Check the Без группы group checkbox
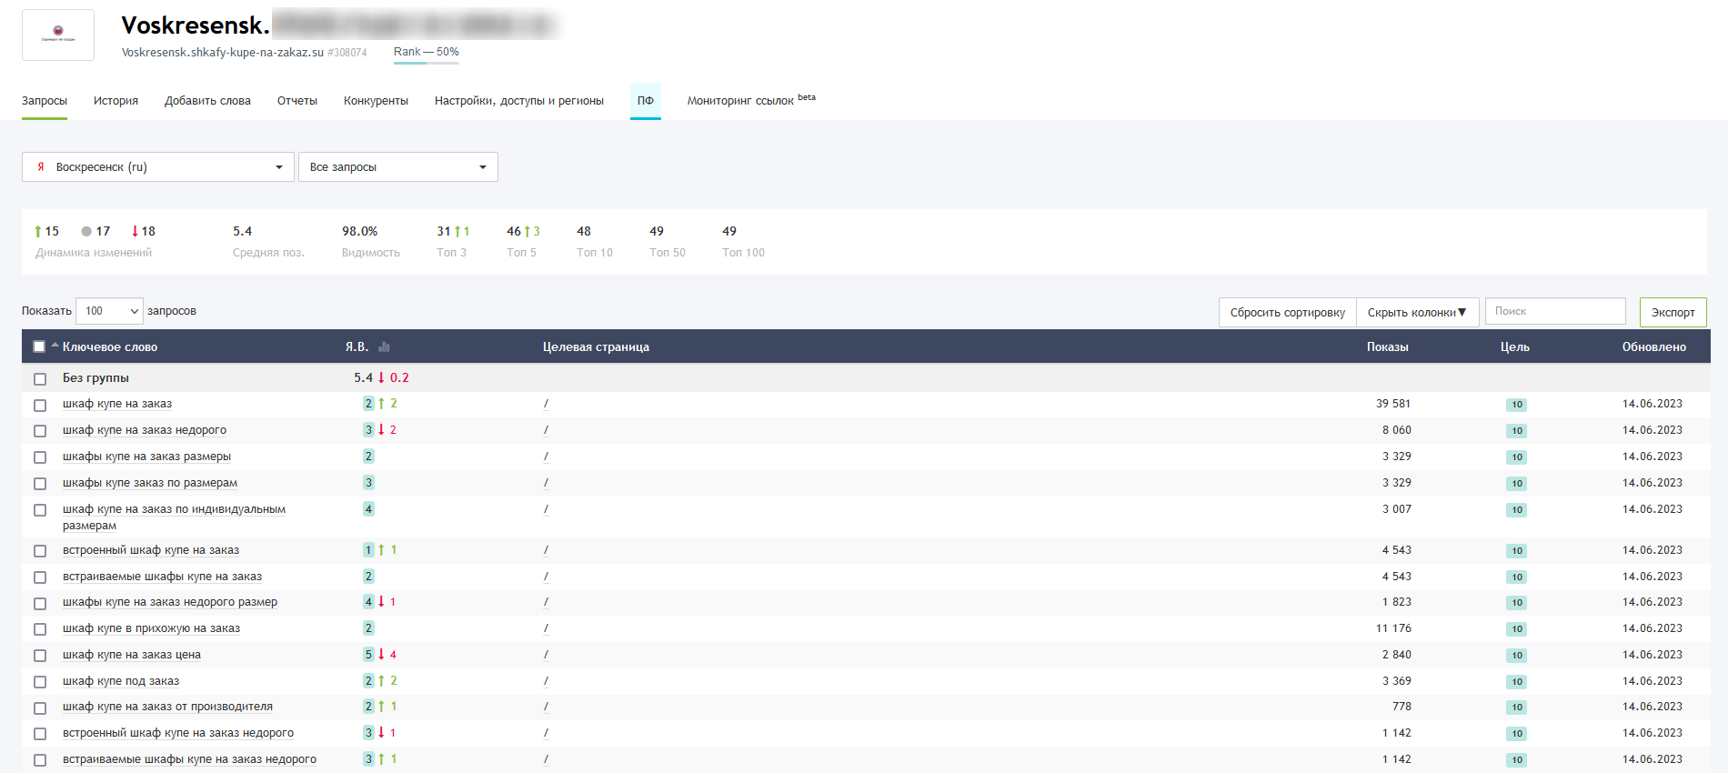Screen dimensions: 1728x773 click(x=40, y=378)
